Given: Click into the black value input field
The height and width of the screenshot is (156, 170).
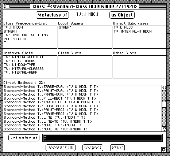Looking at the screenshot, I should 103,138.
